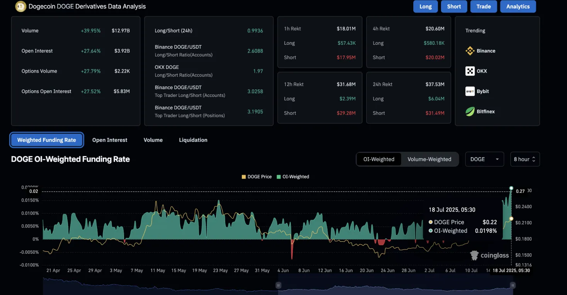Select the Volume tab
Image resolution: width=567 pixels, height=295 pixels.
(153, 140)
